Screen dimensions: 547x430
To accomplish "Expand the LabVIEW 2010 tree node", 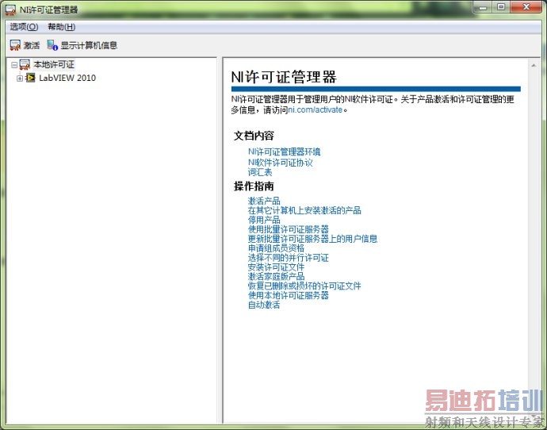I will 20,79.
